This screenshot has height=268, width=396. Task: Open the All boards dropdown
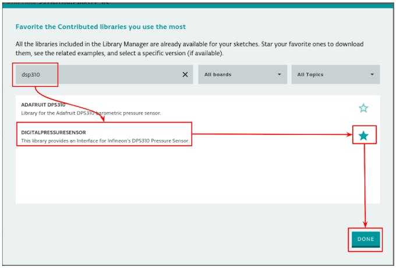coord(242,74)
